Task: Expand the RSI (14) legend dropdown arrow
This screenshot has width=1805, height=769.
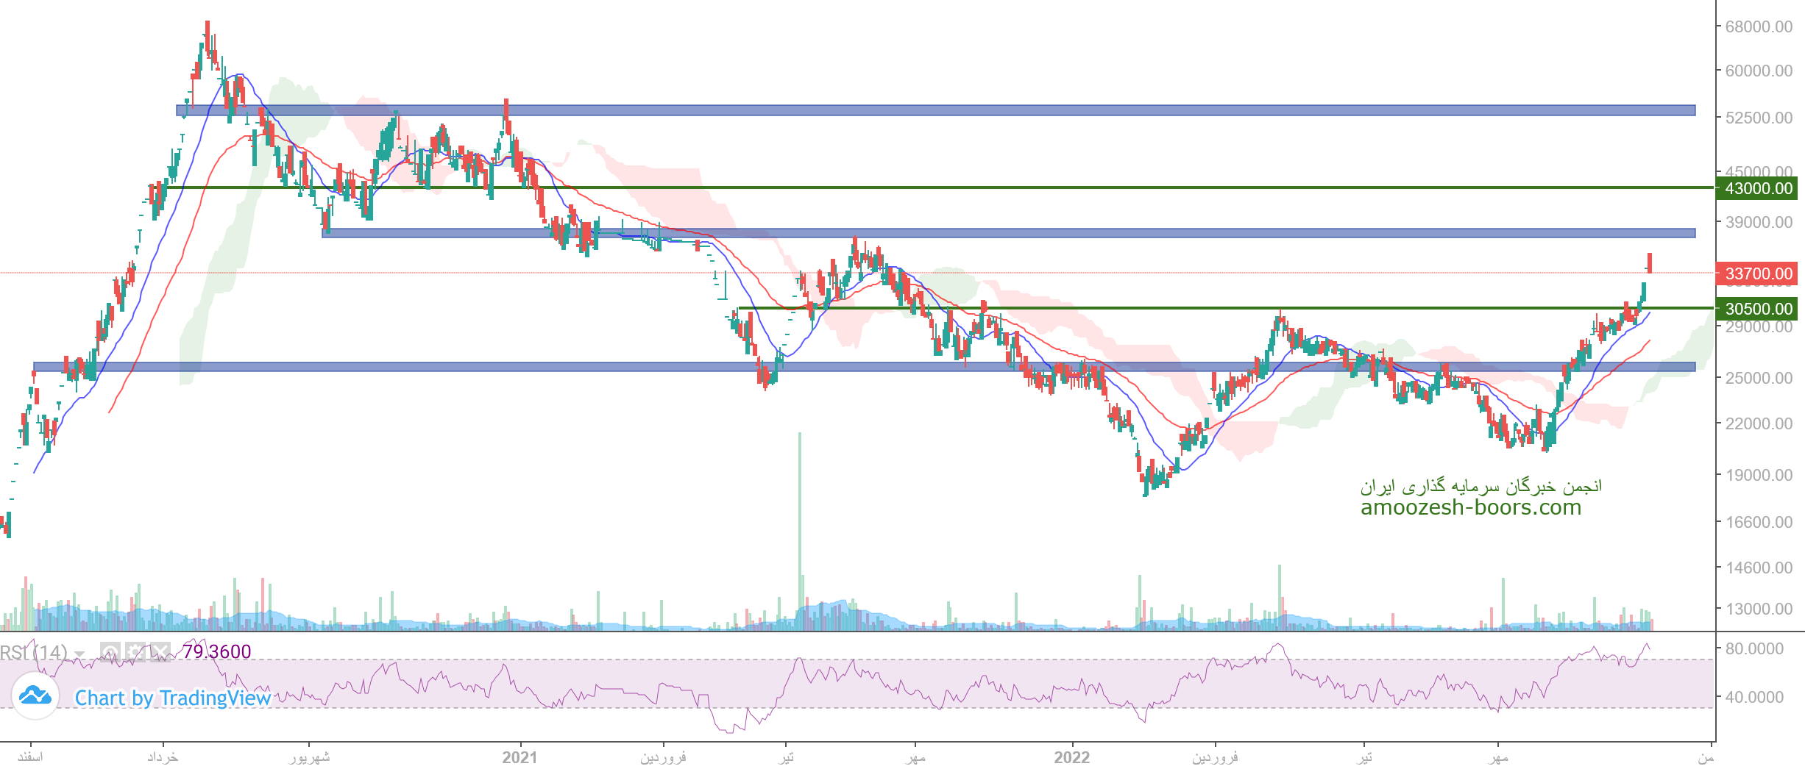Action: [x=79, y=654]
